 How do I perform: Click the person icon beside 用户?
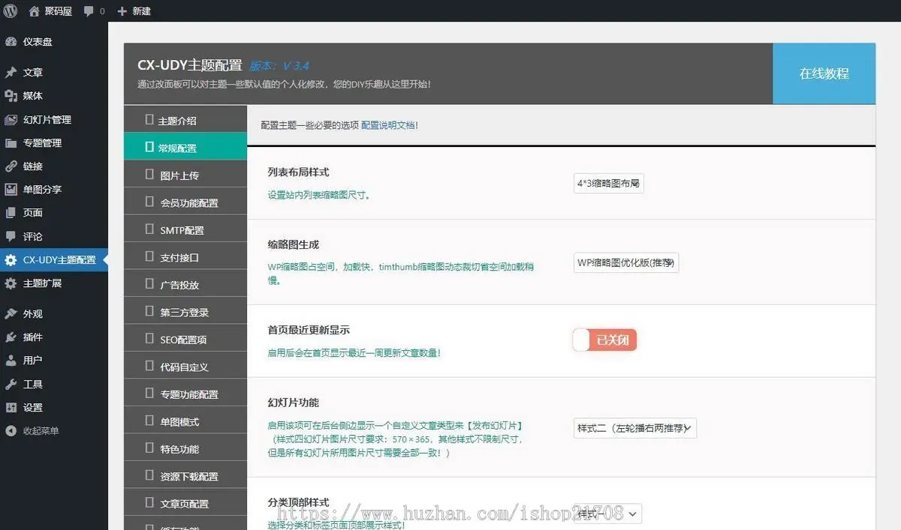11,361
